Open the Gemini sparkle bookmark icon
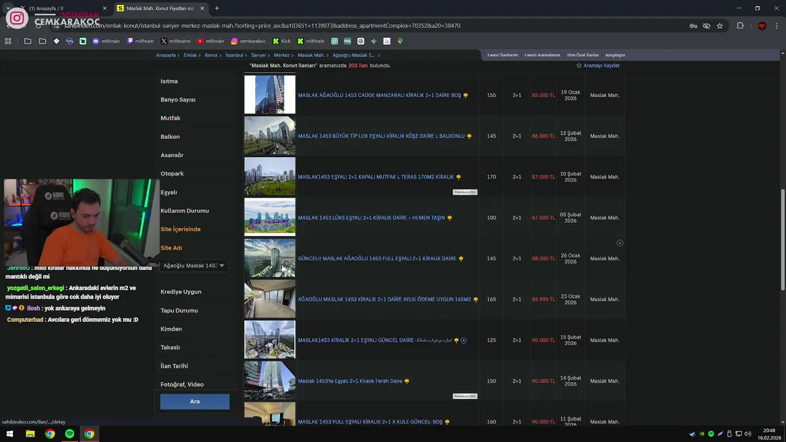This screenshot has width=786, height=442. pyautogui.click(x=373, y=41)
